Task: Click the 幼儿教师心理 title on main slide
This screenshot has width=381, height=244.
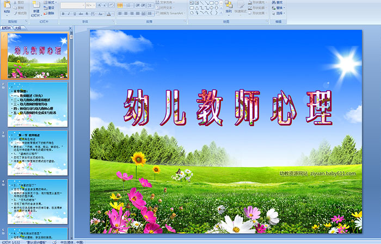Action: (228, 108)
